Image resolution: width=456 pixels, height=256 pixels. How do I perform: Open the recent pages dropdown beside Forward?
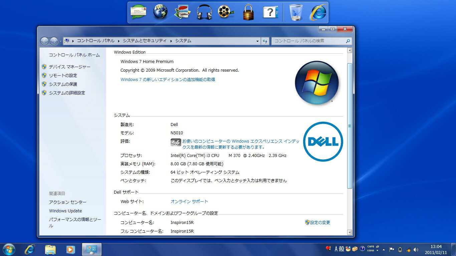[60, 41]
